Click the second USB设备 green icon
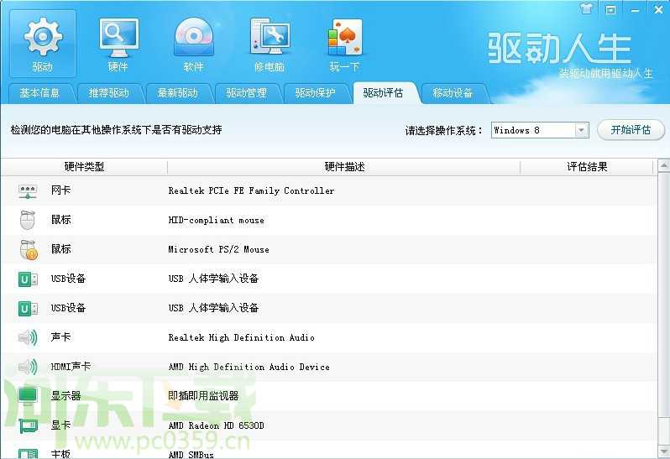 pos(28,308)
